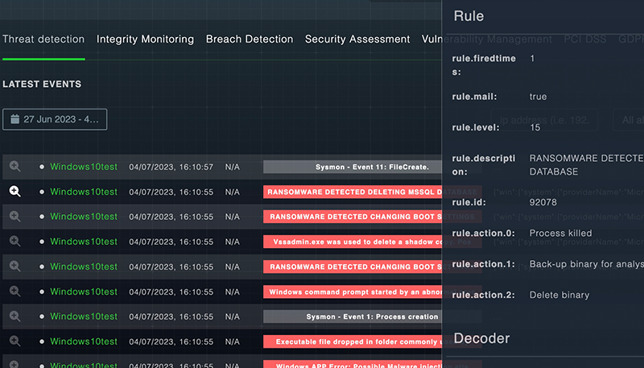Click magnifier beside the Vssadmin.exe shadow copy event
Image resolution: width=644 pixels, height=368 pixels.
click(x=14, y=242)
